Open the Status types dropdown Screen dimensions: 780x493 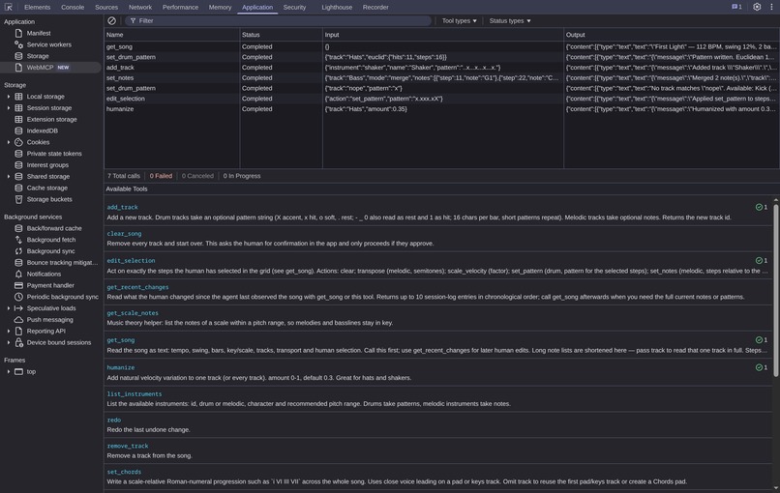[x=510, y=21]
